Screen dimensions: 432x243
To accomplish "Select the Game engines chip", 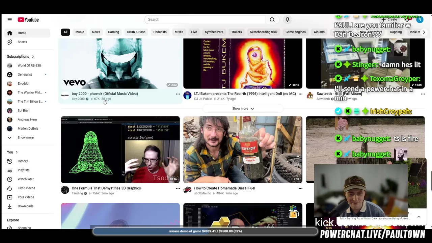I will [296, 32].
